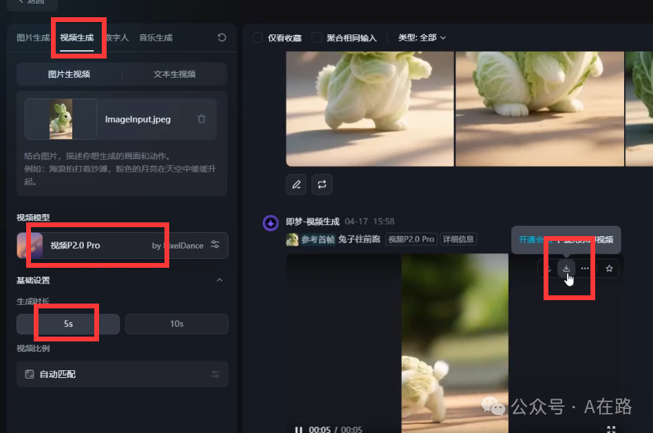
Task: Click the 开通会员 link in tooltip
Action: point(533,240)
